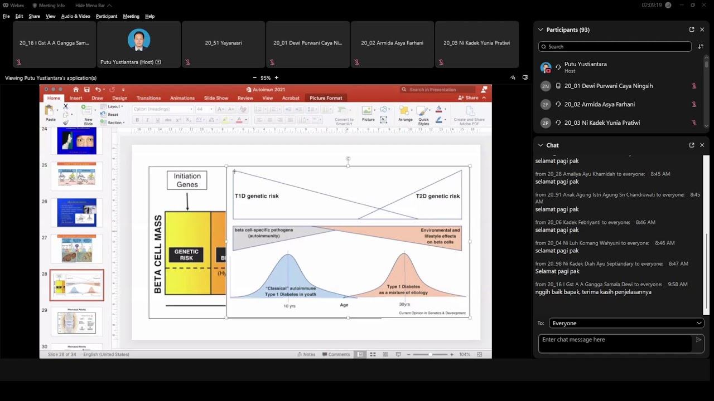Switch to the Picture Format tab
Image resolution: width=714 pixels, height=401 pixels.
coord(326,98)
